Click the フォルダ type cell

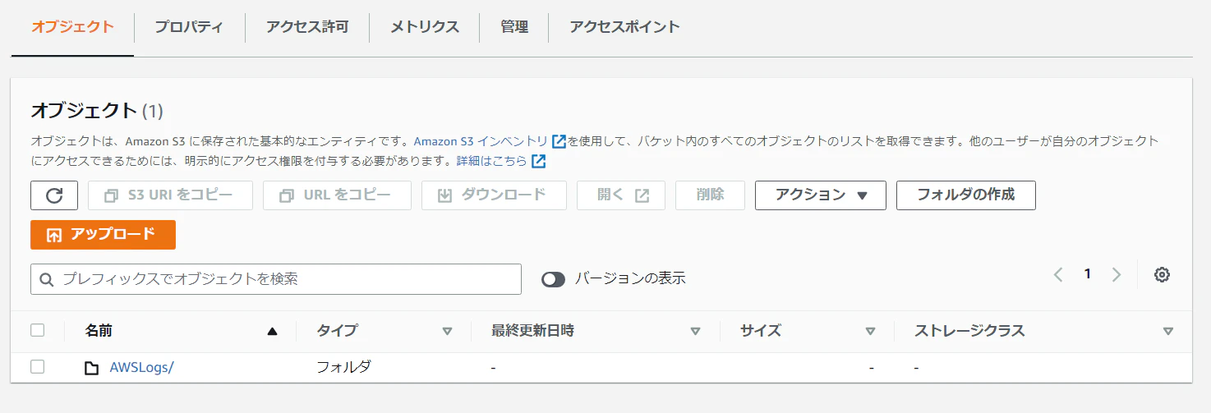click(343, 367)
